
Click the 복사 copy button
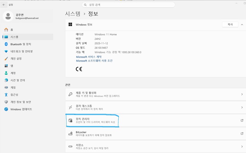click(x=230, y=24)
